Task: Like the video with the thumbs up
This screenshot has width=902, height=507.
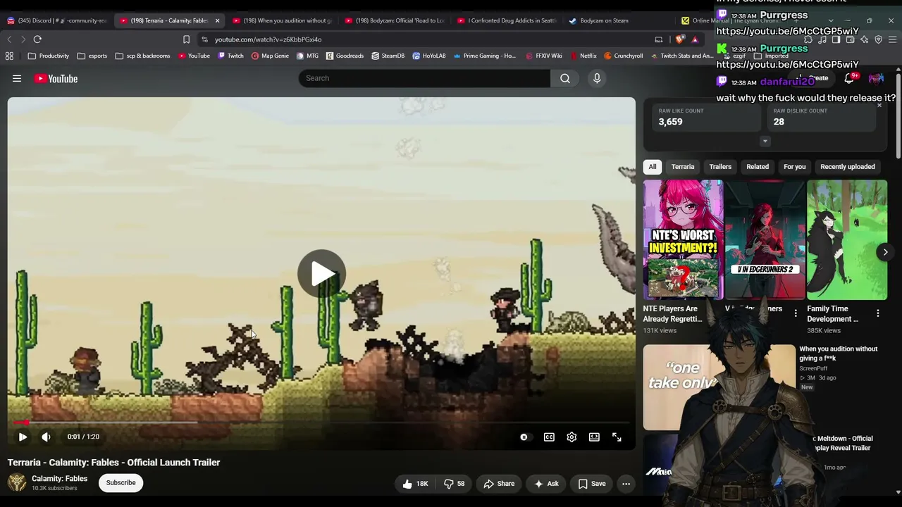Action: point(415,484)
